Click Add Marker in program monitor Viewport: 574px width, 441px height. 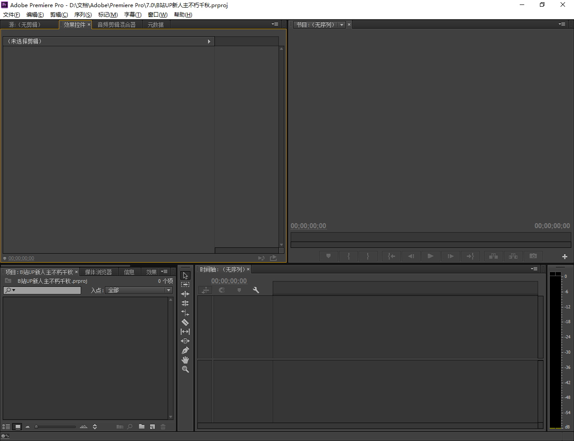point(328,256)
